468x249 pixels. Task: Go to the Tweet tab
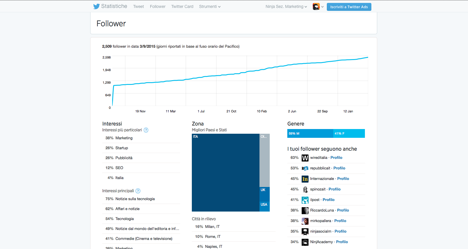pos(139,6)
